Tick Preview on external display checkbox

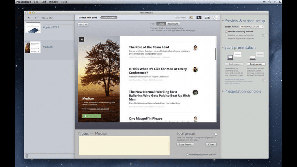coord(226,35)
